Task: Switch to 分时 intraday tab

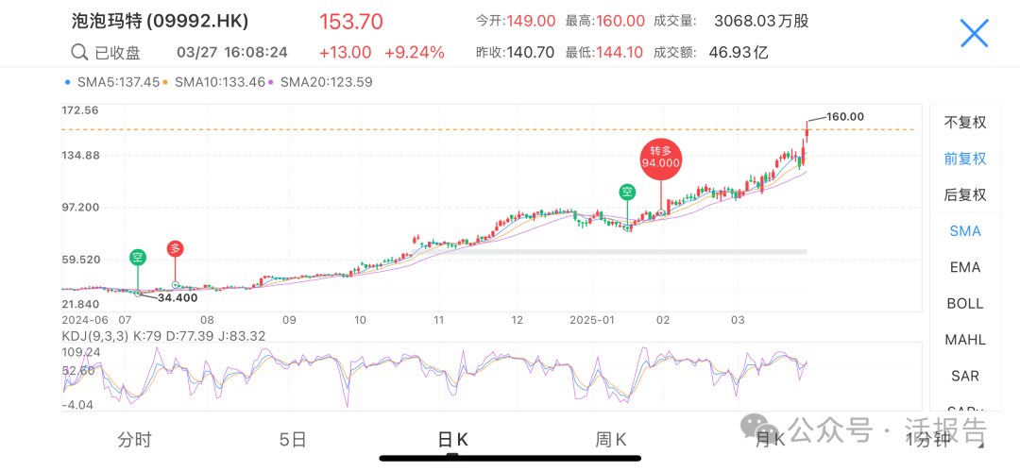Action: (x=135, y=440)
